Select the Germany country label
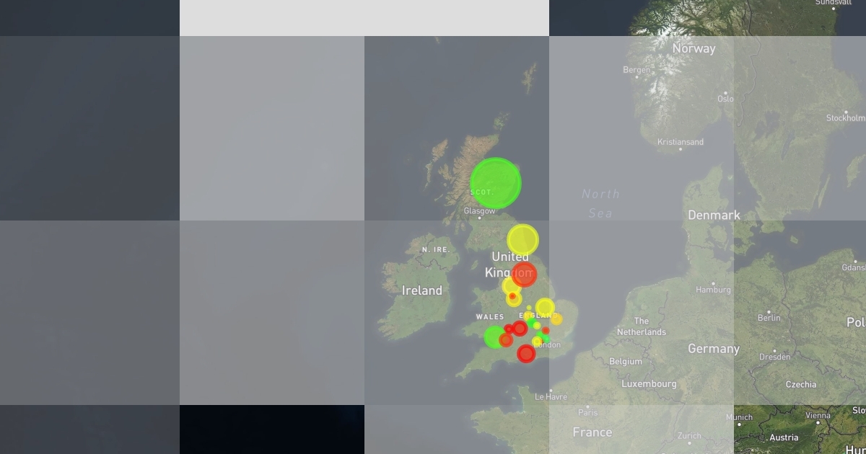The width and height of the screenshot is (866, 454). pyautogui.click(x=714, y=349)
